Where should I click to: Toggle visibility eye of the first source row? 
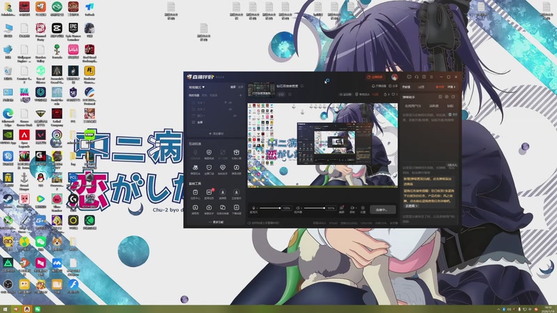[230, 102]
